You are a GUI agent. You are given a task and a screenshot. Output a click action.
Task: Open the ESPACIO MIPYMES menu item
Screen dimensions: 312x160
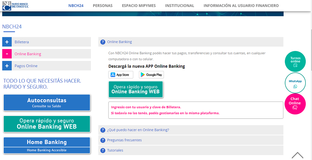[x=139, y=6]
